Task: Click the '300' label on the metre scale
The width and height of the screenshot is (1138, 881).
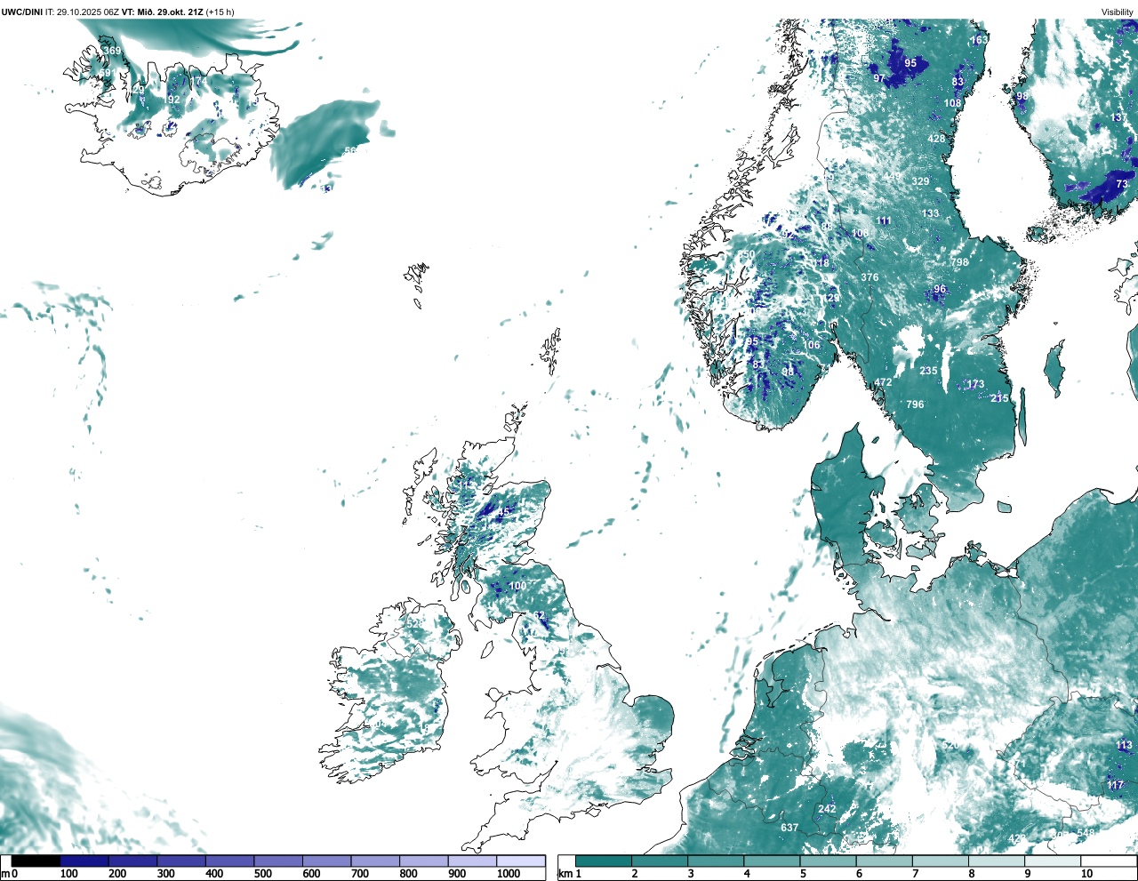Action: (x=165, y=874)
